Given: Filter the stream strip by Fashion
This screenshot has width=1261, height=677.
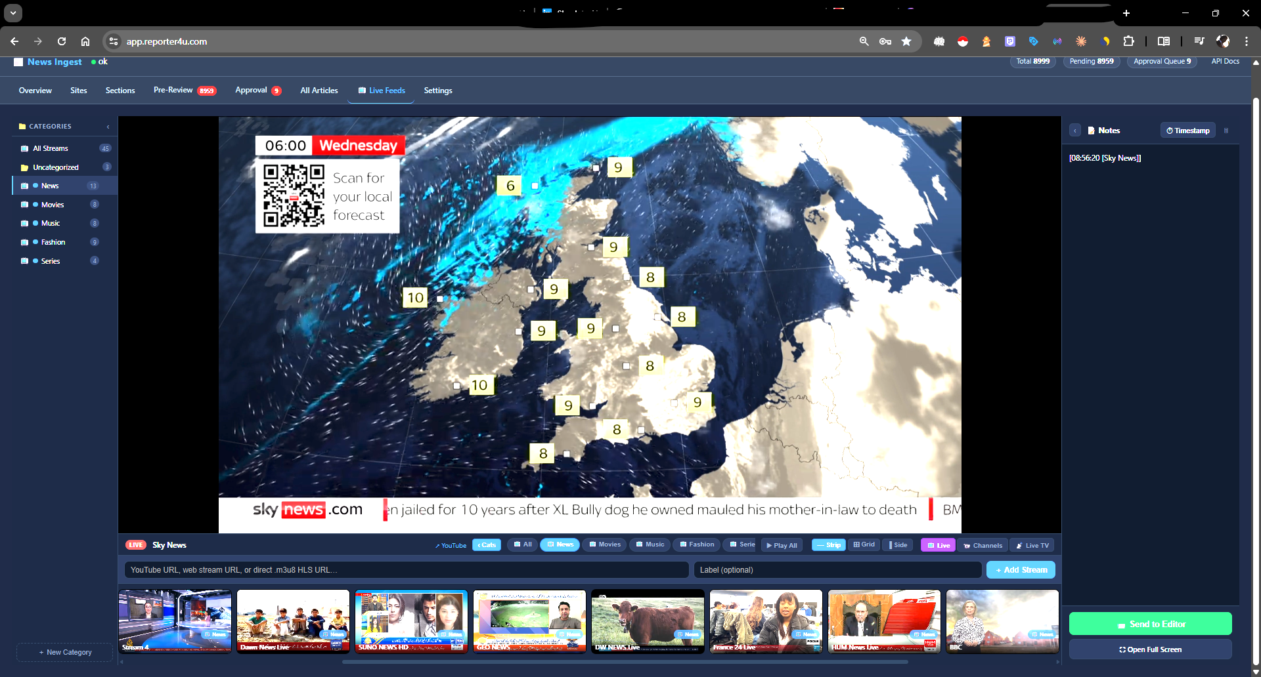Looking at the screenshot, I should click(x=697, y=544).
